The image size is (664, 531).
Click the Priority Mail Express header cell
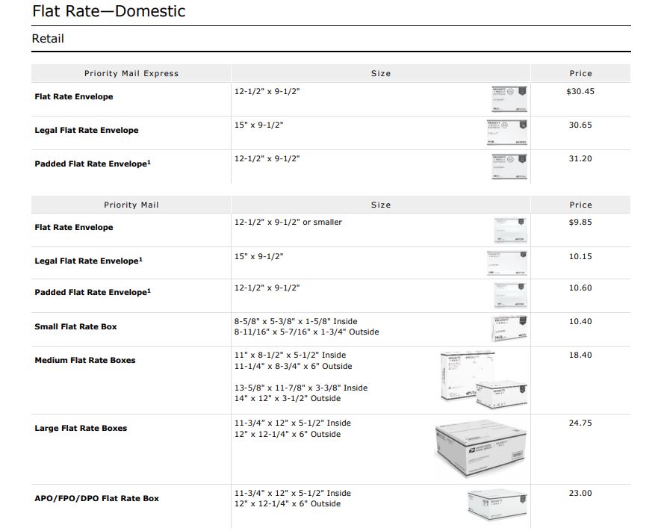[x=130, y=73]
